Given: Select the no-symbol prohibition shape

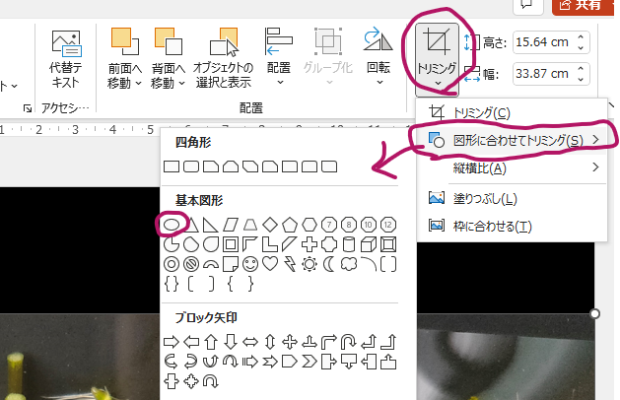Looking at the screenshot, I should click(191, 264).
